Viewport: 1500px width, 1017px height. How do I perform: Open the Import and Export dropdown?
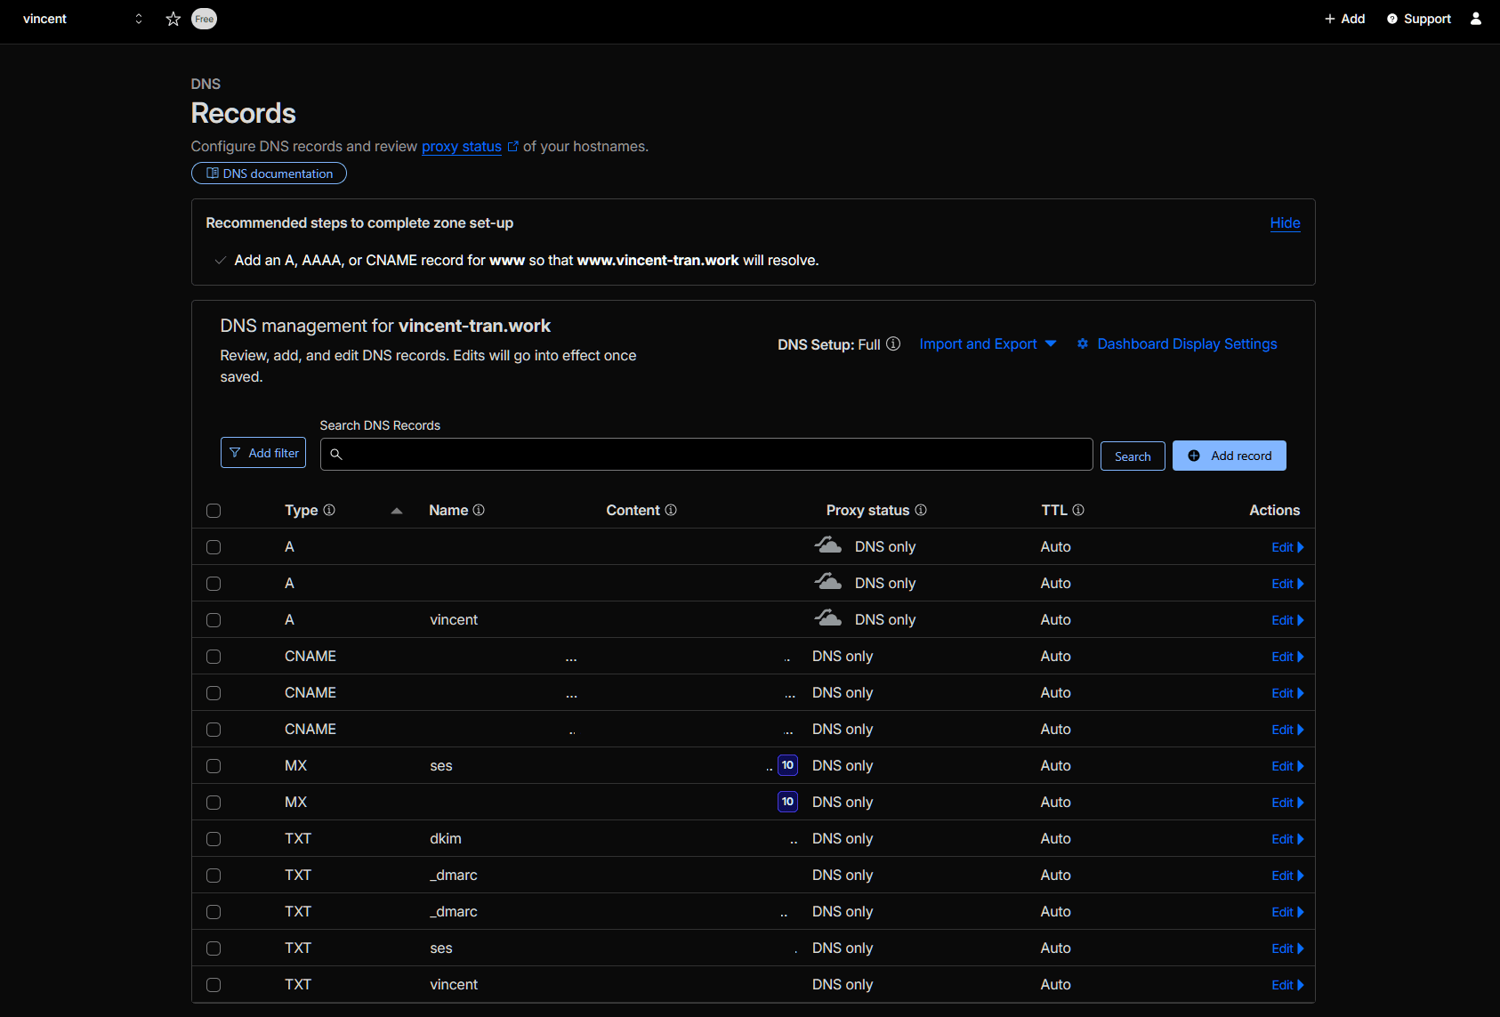(x=987, y=343)
